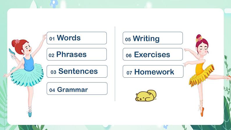
Task: Click the orange ballet shoe on right dancer
Action: [x=202, y=112]
